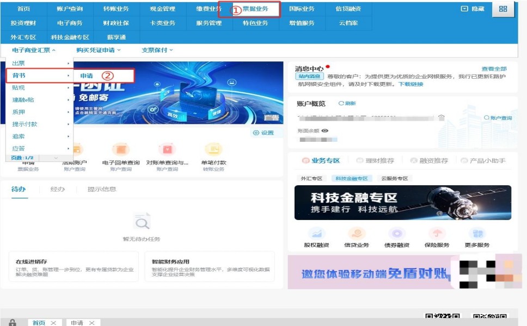
Task: Open the 信贷业务 service icon
Action: (x=357, y=234)
